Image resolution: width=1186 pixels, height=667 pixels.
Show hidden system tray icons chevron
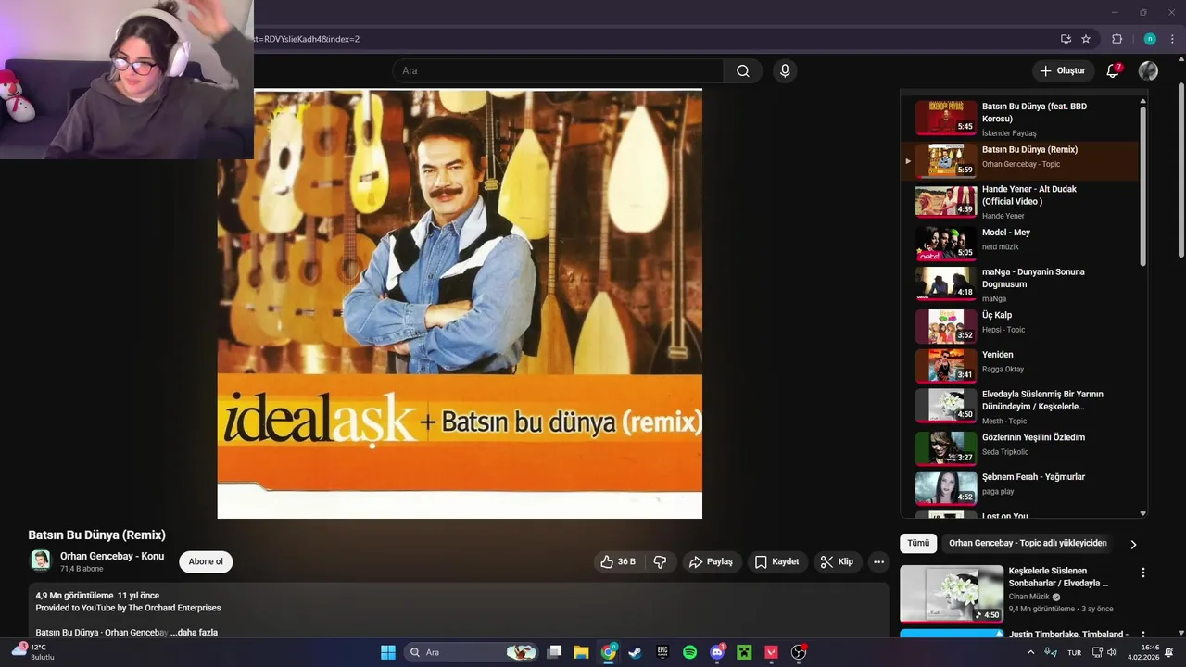tap(1030, 652)
